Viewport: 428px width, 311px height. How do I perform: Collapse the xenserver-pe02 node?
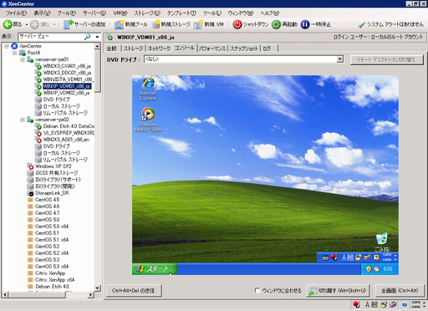23,120
